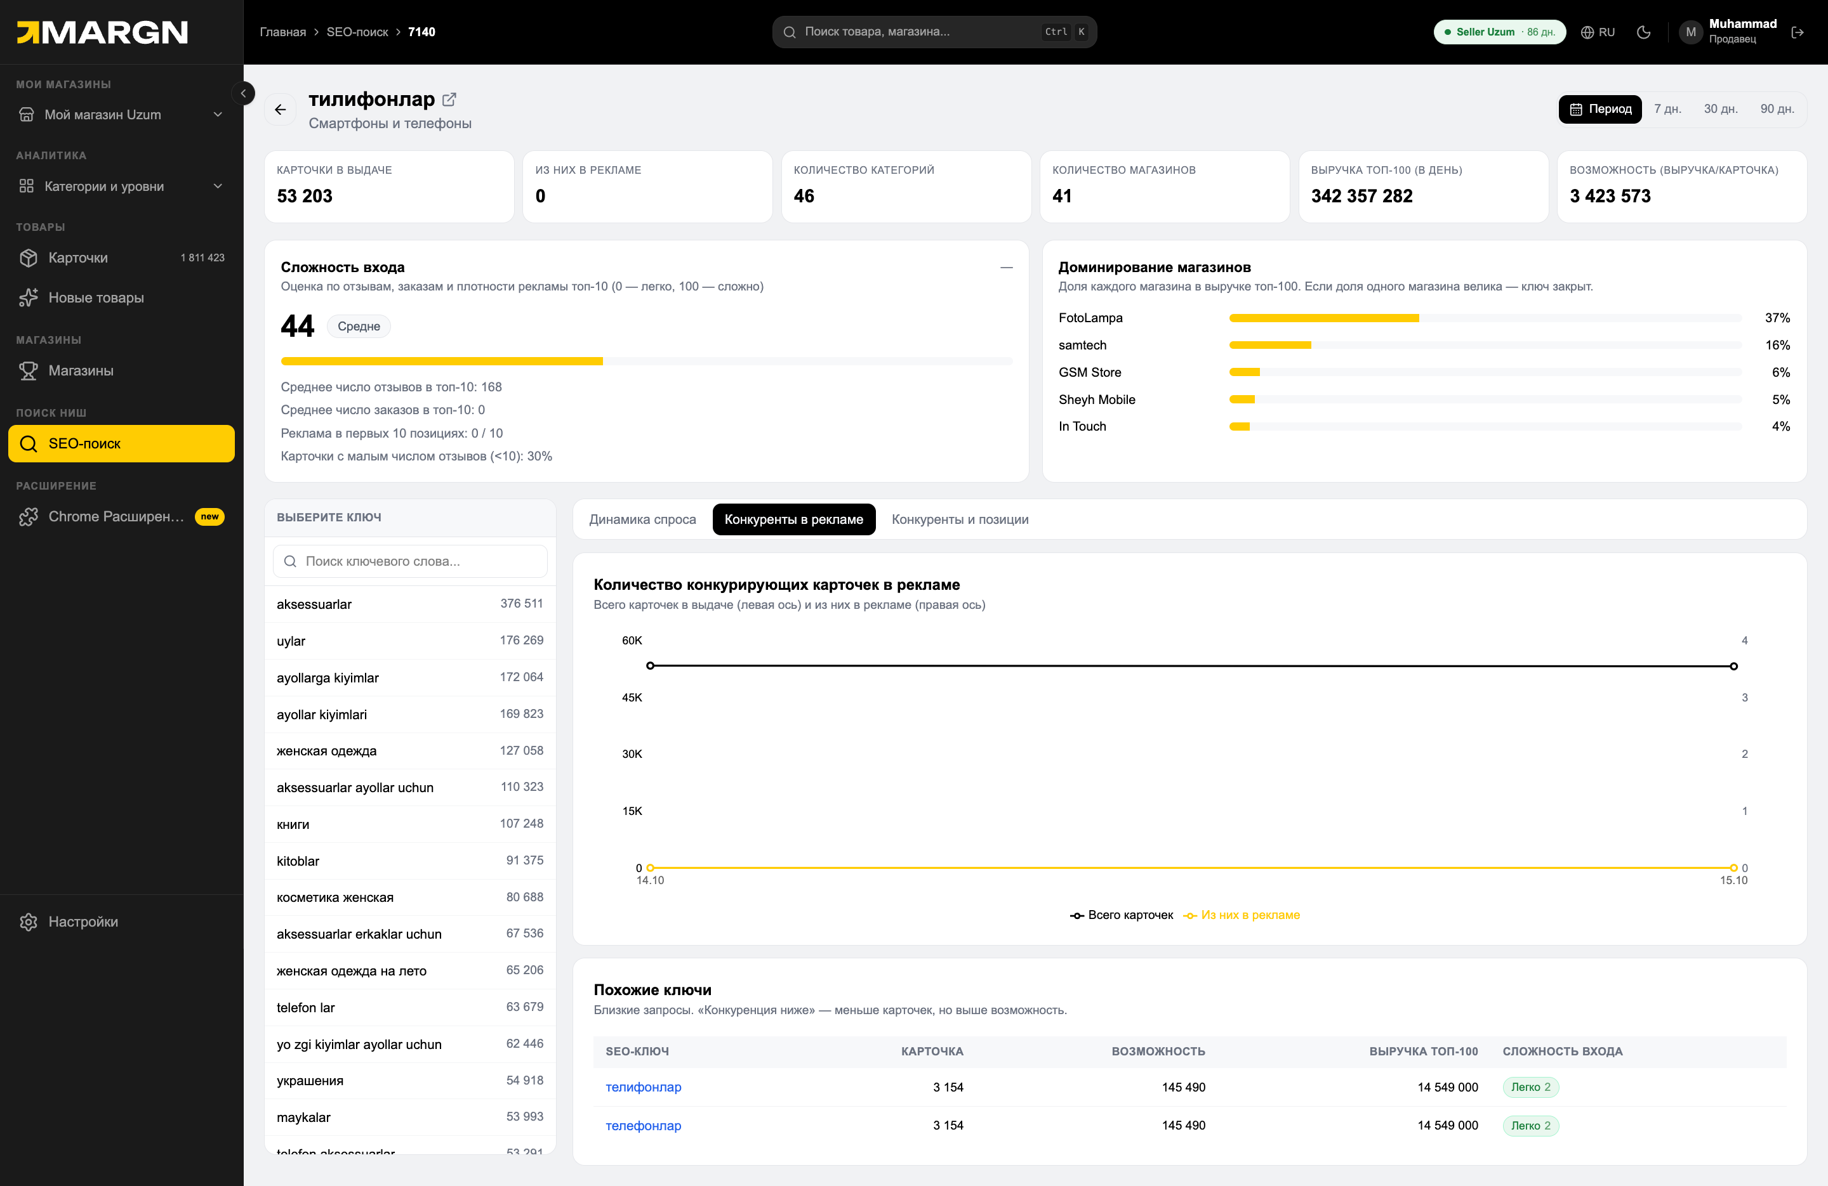Viewport: 1828px width, 1186px height.
Task: Toggle Всего карточек legend series
Action: point(1122,915)
